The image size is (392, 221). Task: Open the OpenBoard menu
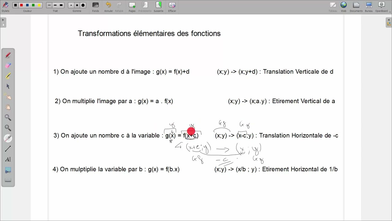382,6
